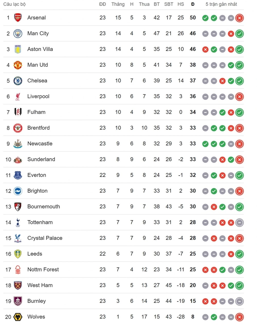257x325 pixels.
Task: Click the West Ham club crest
Action: 18,285
